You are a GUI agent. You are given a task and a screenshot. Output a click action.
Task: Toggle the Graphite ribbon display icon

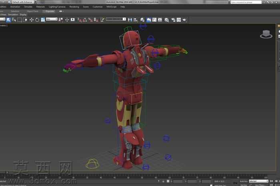pyautogui.click(x=148, y=20)
